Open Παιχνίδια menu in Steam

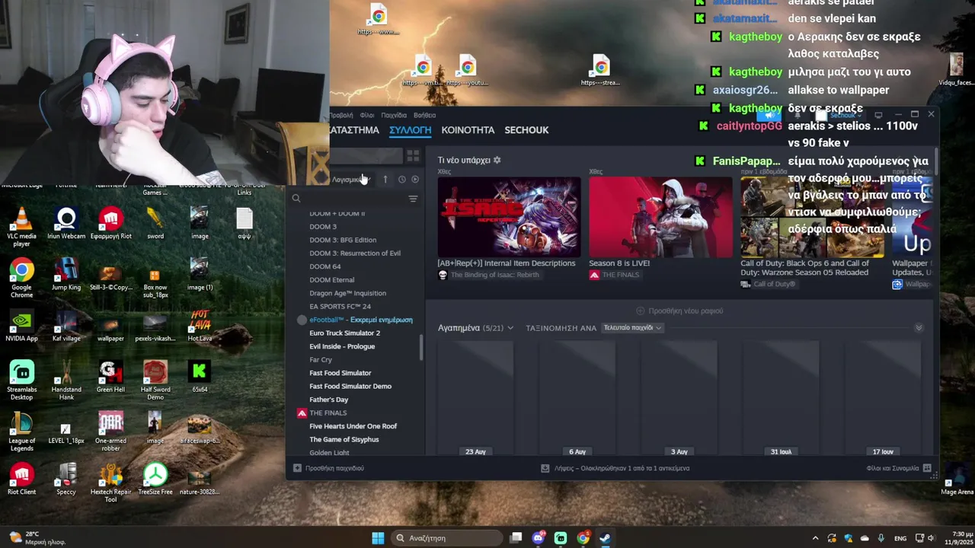click(x=394, y=115)
